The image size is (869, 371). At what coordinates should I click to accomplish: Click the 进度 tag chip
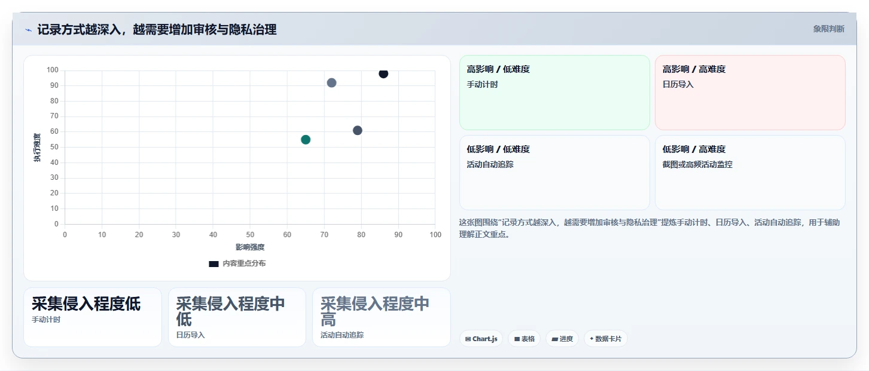click(x=562, y=339)
